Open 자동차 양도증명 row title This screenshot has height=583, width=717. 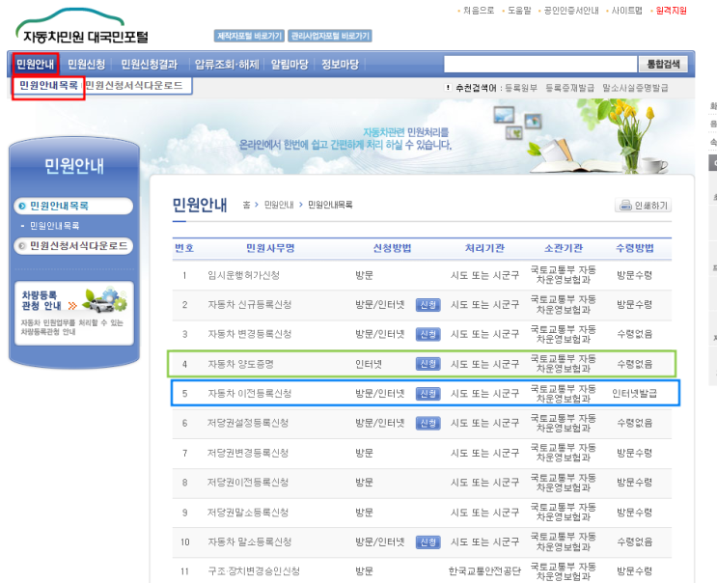(x=240, y=365)
